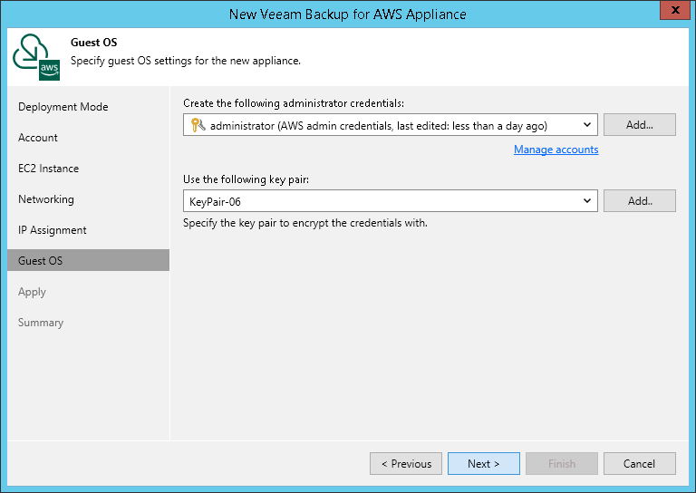Image resolution: width=696 pixels, height=493 pixels.
Task: Add a new key pair
Action: [x=639, y=201]
